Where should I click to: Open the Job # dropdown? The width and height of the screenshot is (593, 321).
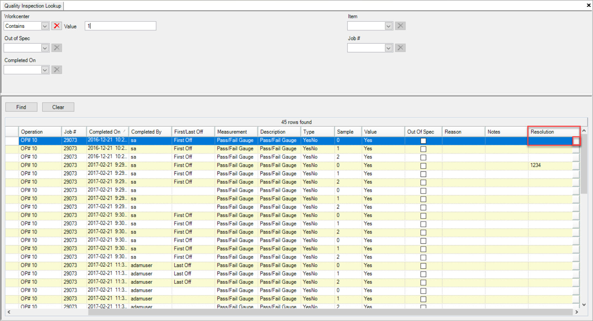click(388, 48)
